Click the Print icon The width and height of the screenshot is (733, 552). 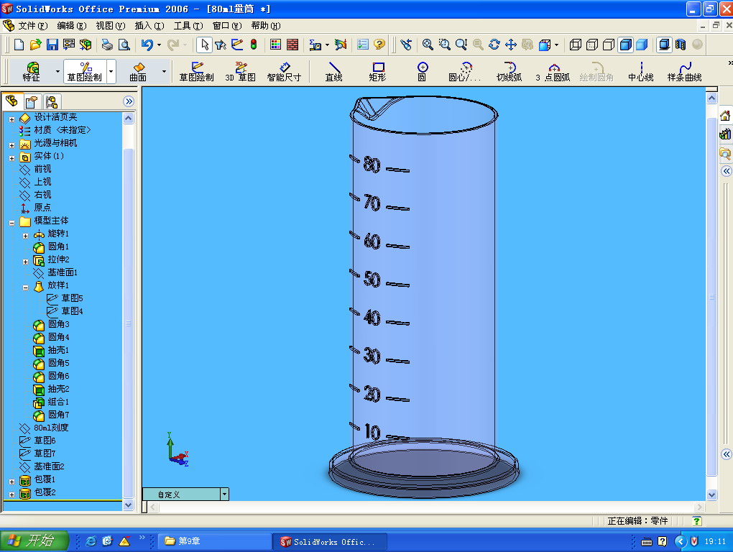click(x=107, y=45)
